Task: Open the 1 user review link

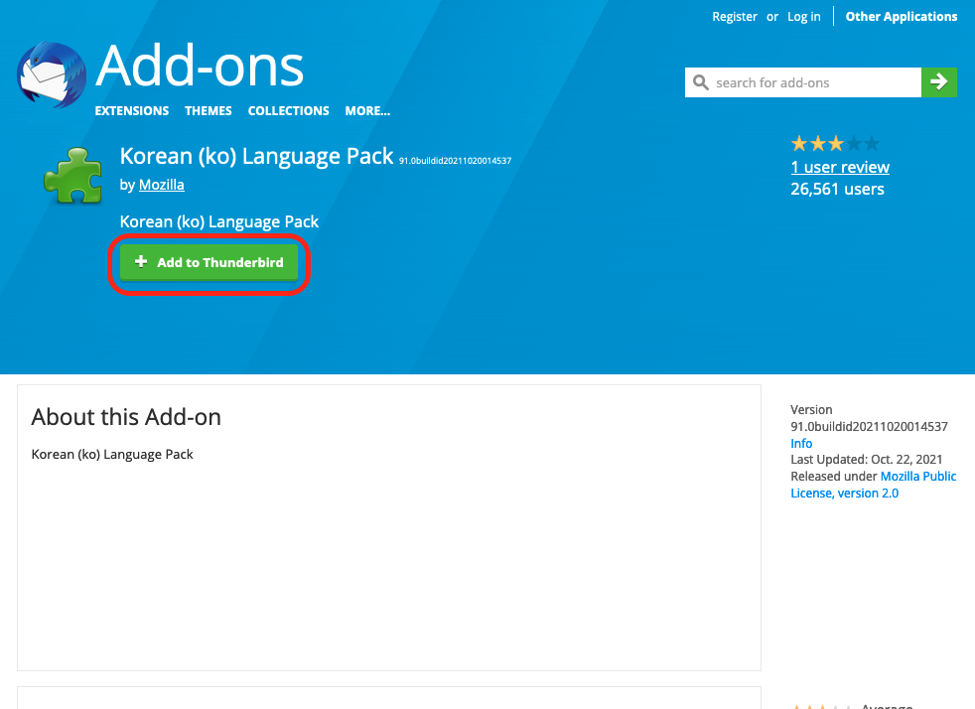Action: click(840, 167)
